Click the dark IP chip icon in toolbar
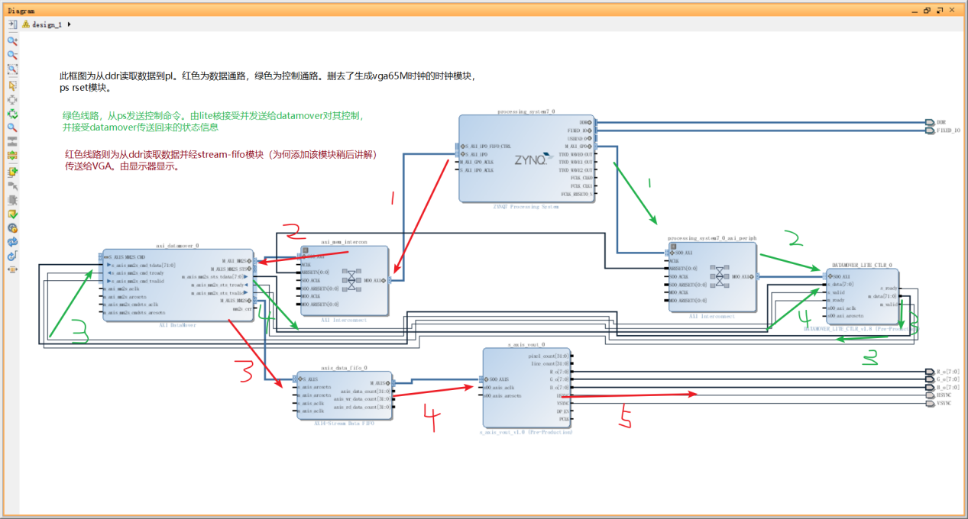This screenshot has width=968, height=519. (x=13, y=198)
